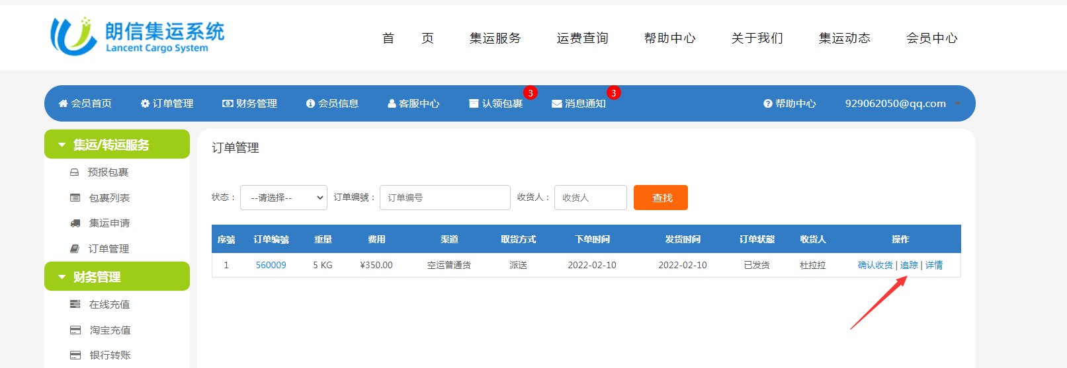The width and height of the screenshot is (1067, 368).
Task: Click the Lancent Cargo System logo
Action: (138, 36)
